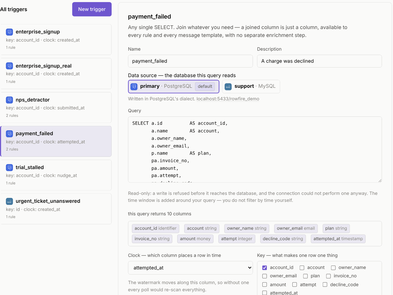This screenshot has height=295, width=393.
Task: Click the MySQL icon beside urgent_ticket_unanswered
Action: pyautogui.click(x=10, y=201)
